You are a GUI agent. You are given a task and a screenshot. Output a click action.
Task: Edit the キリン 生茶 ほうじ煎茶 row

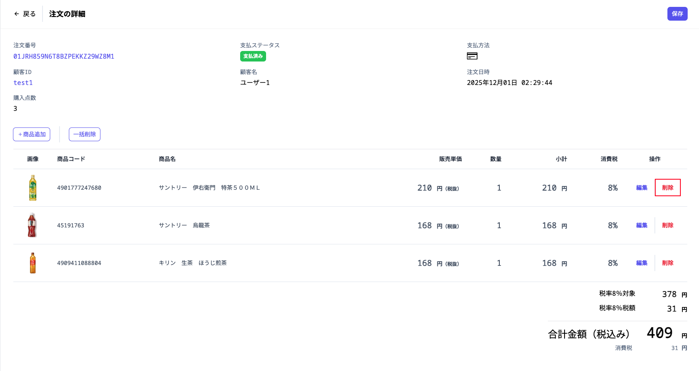[x=642, y=263]
